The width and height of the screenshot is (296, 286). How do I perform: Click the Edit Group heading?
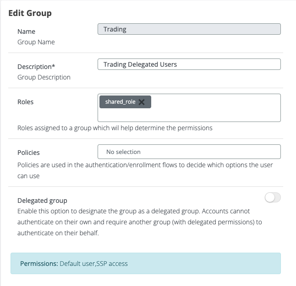click(30, 13)
